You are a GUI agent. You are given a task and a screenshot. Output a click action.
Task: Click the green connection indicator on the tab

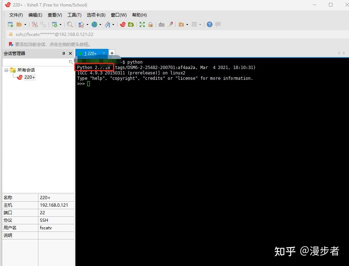(x=81, y=53)
